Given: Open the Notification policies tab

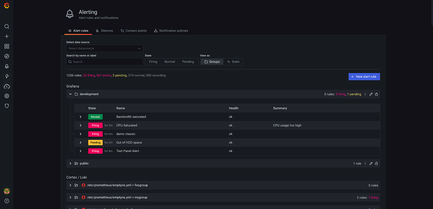Looking at the screenshot, I should [x=171, y=31].
